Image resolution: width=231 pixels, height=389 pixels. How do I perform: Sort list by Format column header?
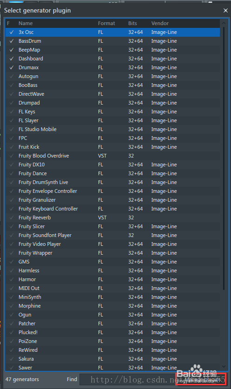(x=106, y=23)
